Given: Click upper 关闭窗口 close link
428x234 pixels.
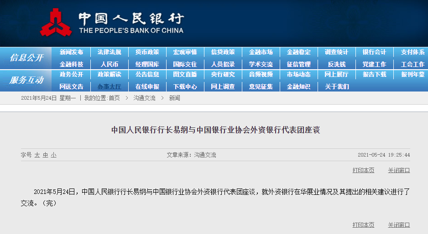Looking at the screenshot, I should point(399,170).
